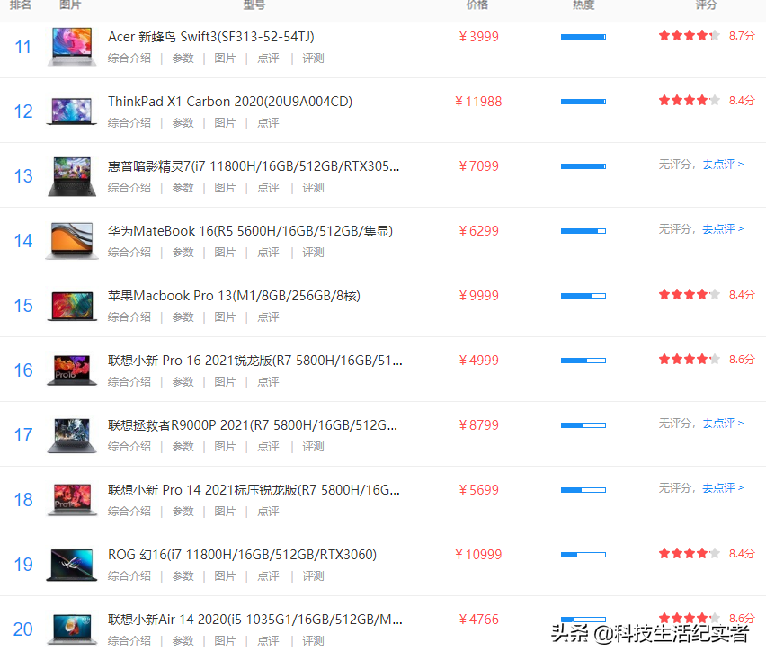
Task: Open the 联想小新Air 14 2020 title link
Action: (255, 620)
